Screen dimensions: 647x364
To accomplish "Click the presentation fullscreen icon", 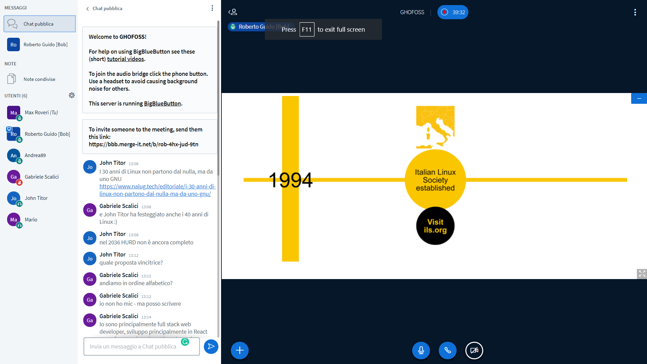I will pyautogui.click(x=642, y=273).
